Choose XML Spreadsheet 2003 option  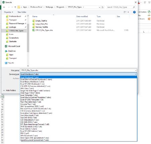79,106
